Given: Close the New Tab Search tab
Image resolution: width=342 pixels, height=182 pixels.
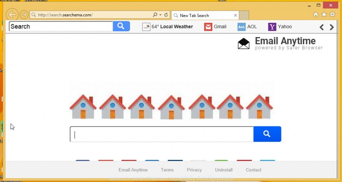Looking at the screenshot, I should pos(235,15).
